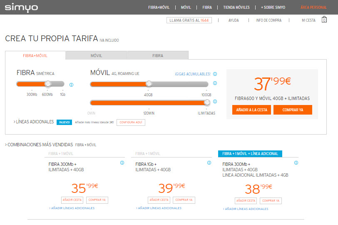Open + SOBRE SIMYO menu
338x225 pixels.
273,7
